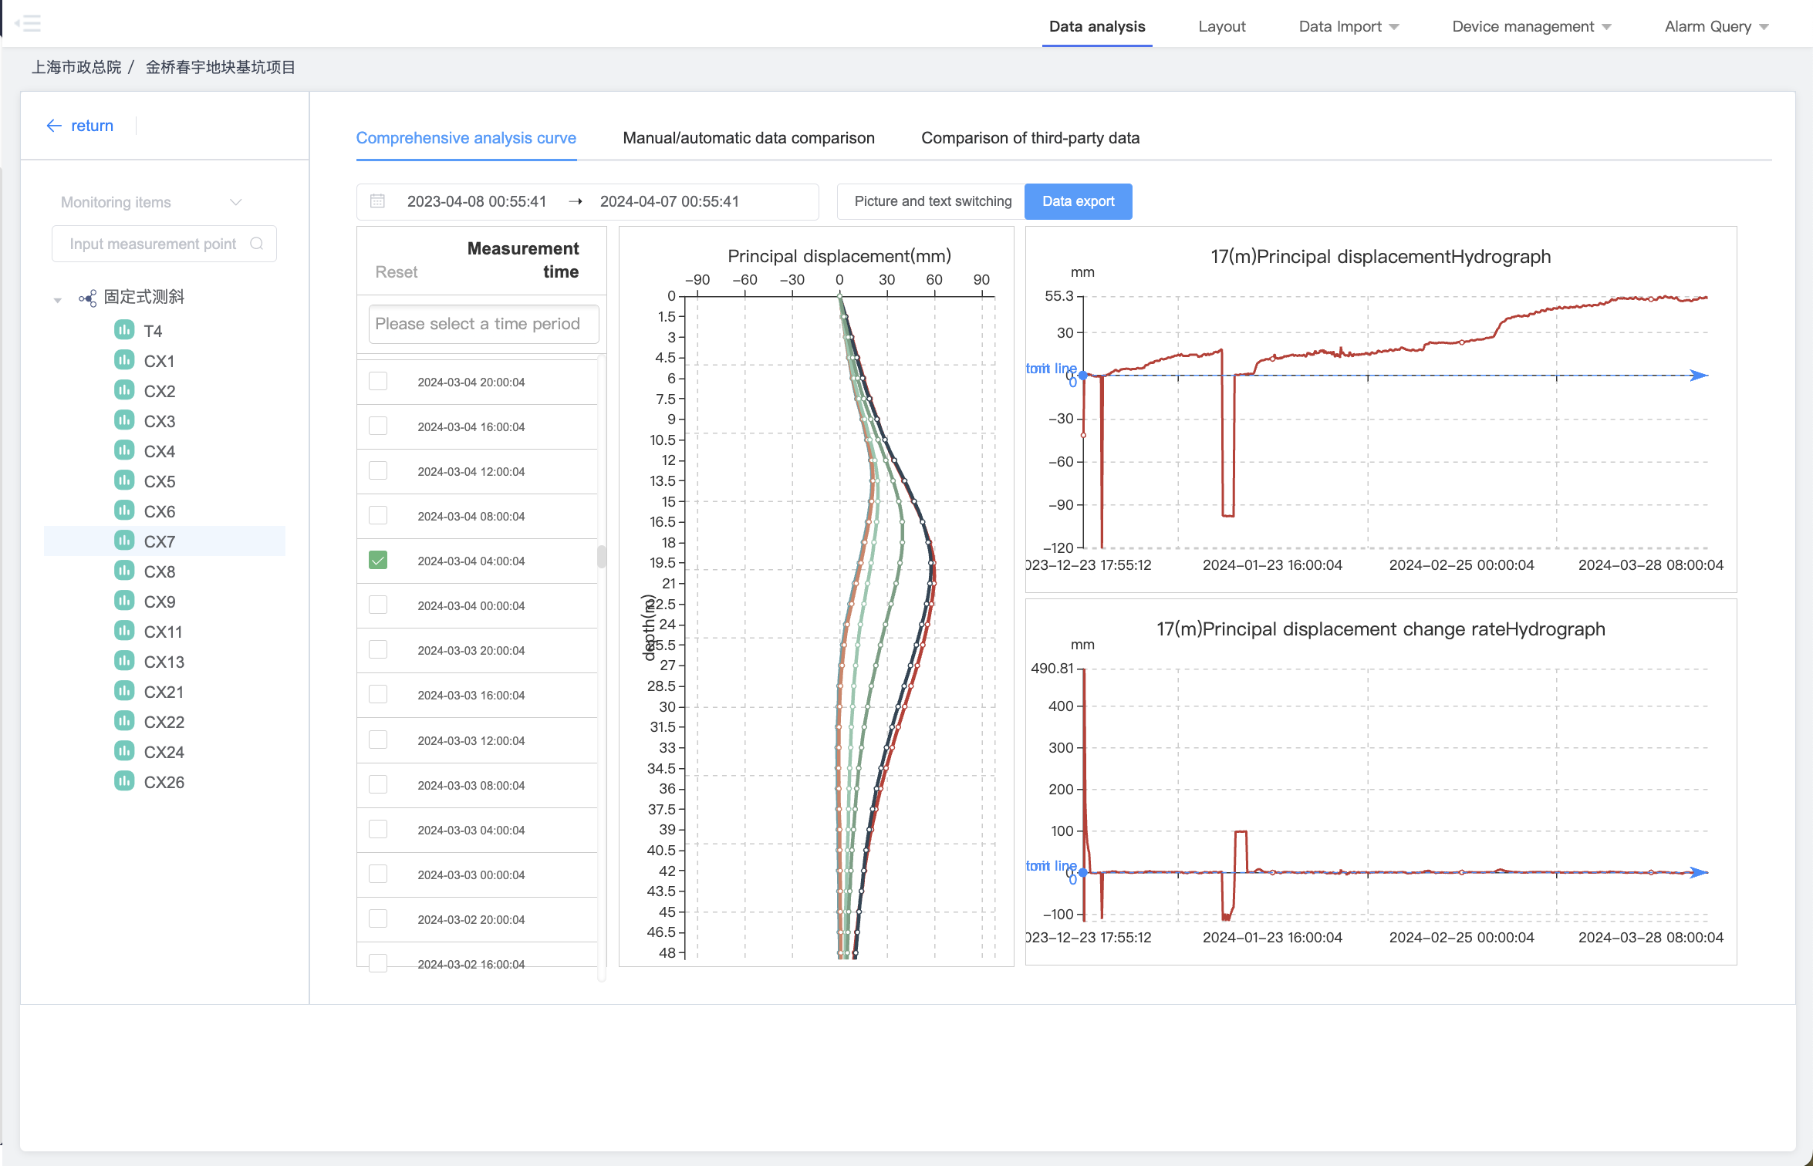1813x1166 pixels.
Task: Collapse the sidebar menu icon
Action: click(x=28, y=23)
